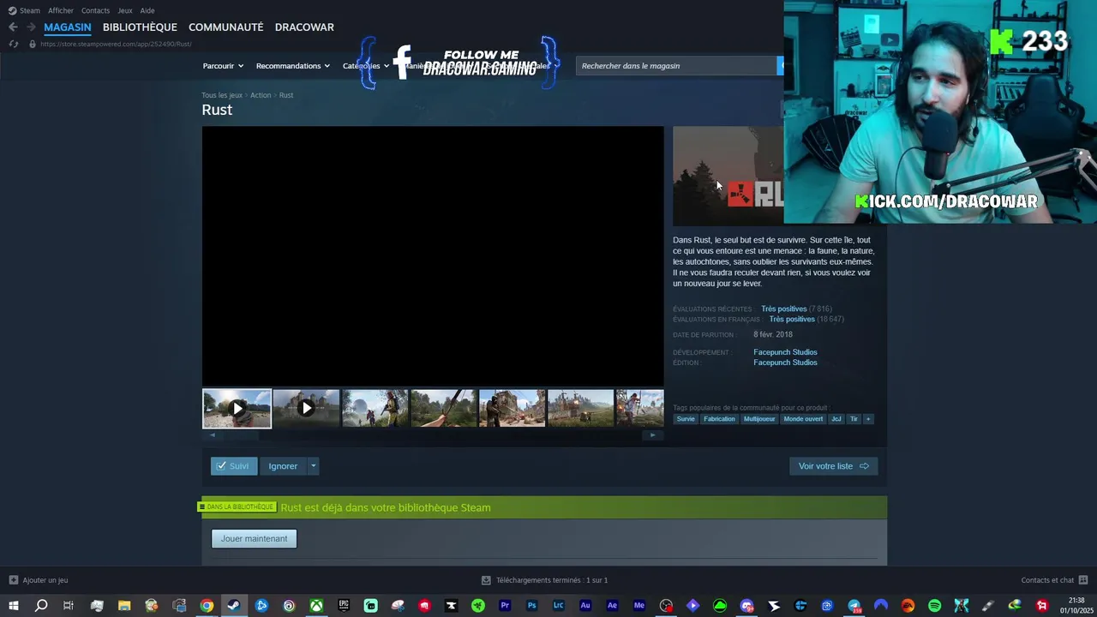1097x617 pixels.
Task: Click Voir votre liste
Action: pos(833,466)
